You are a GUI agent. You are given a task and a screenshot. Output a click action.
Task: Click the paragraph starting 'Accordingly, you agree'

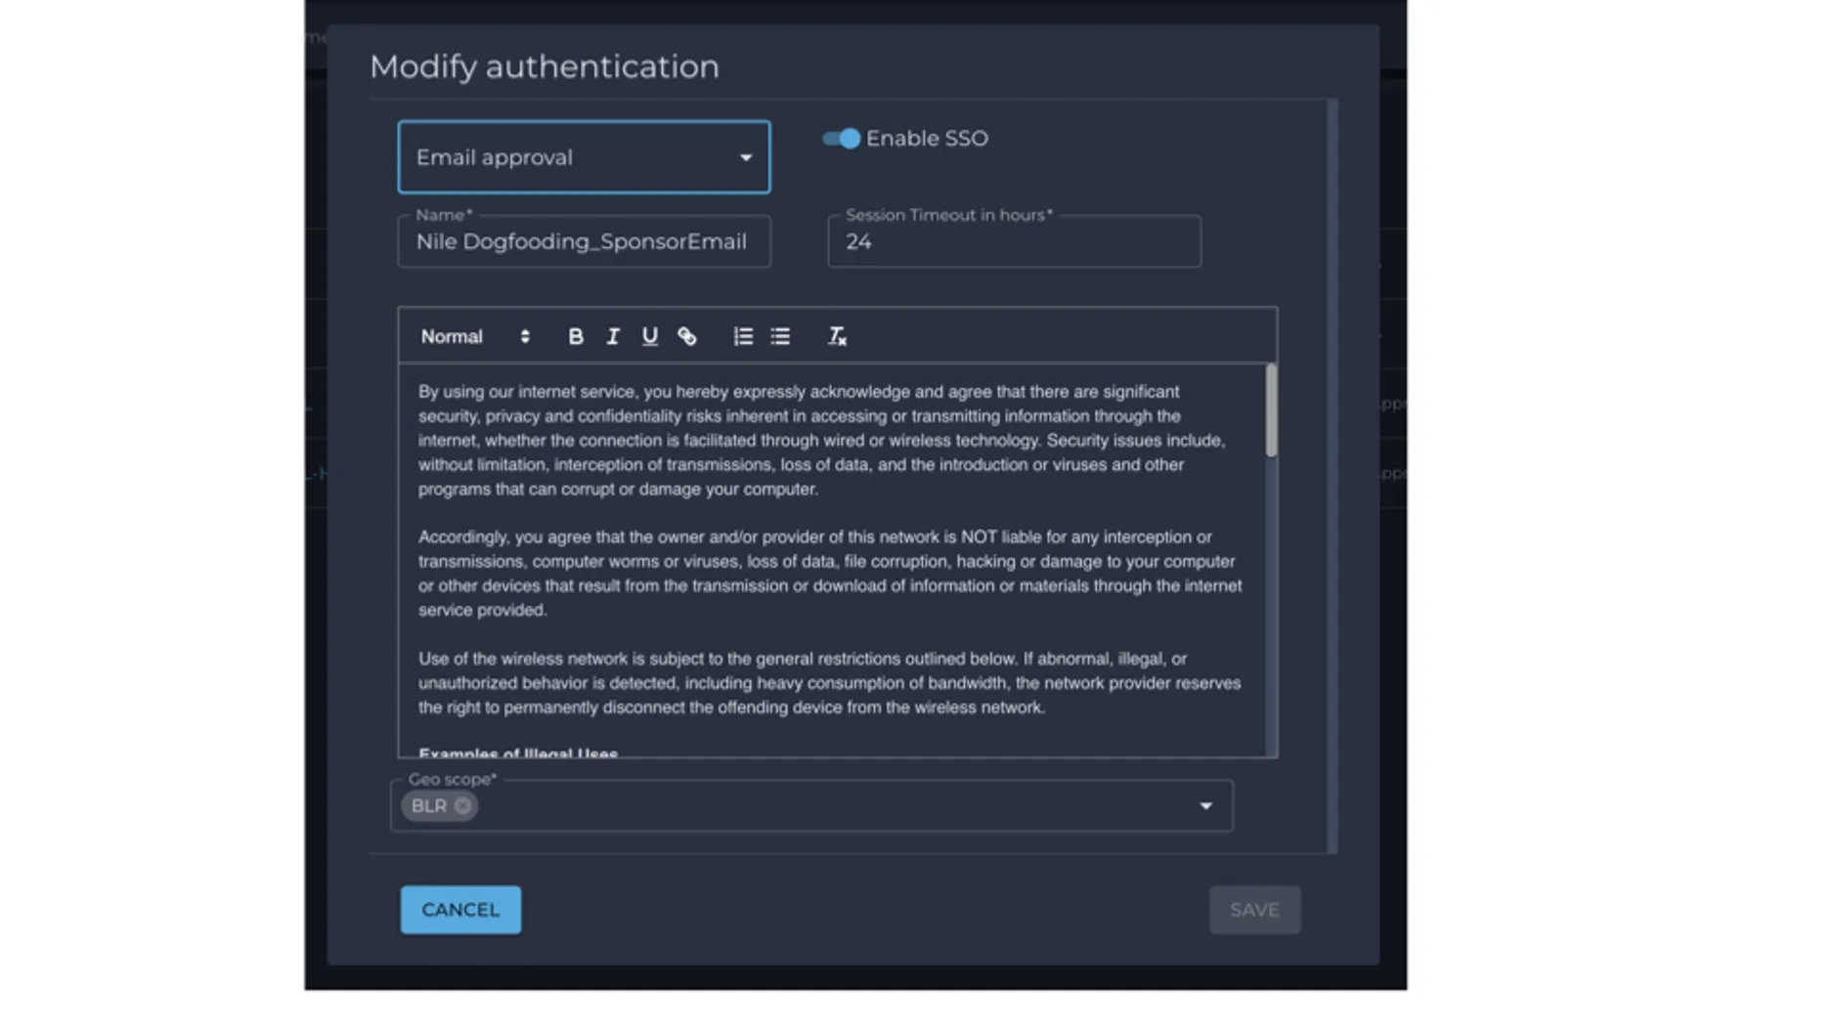[x=830, y=574]
